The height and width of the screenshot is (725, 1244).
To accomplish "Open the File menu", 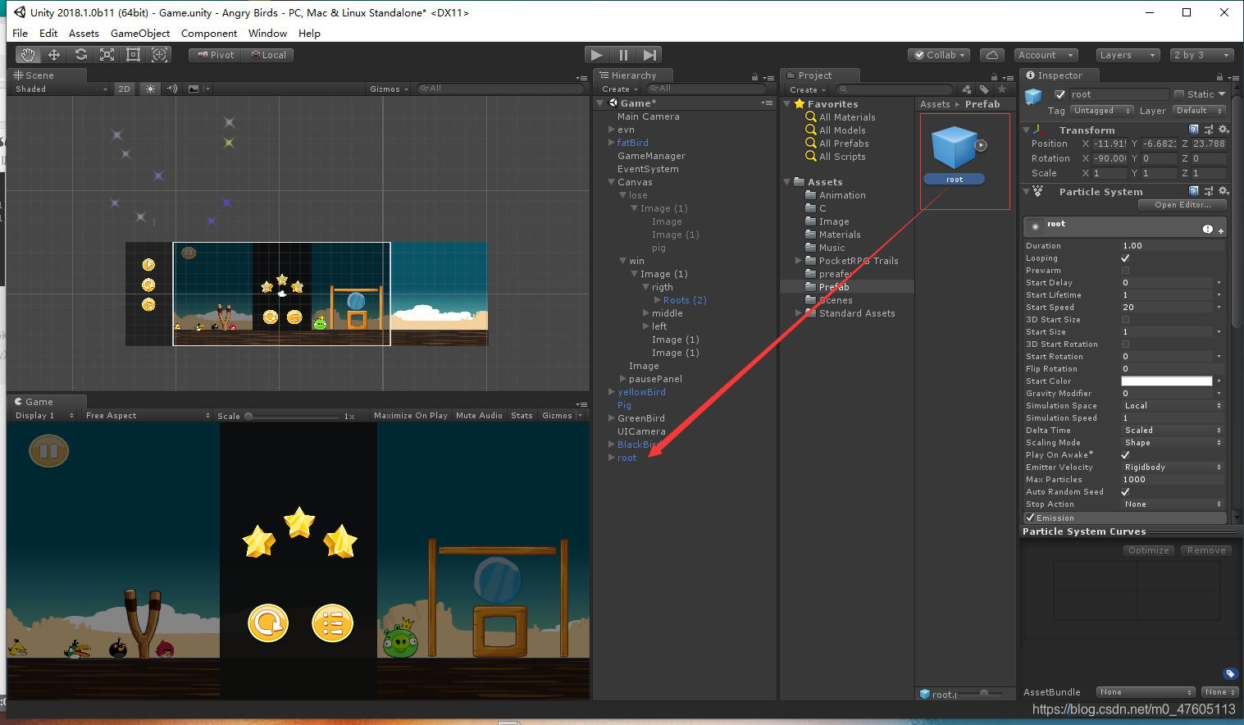I will coord(21,34).
